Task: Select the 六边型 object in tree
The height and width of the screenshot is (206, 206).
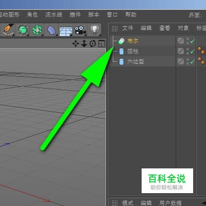Action: pyautogui.click(x=135, y=61)
